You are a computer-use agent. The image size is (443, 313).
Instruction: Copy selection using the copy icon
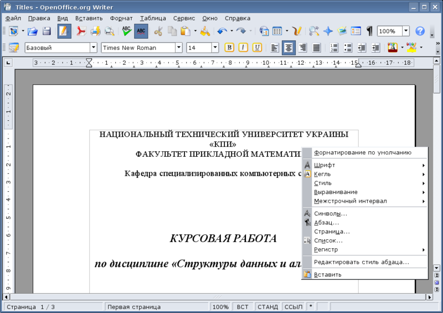pos(172,31)
